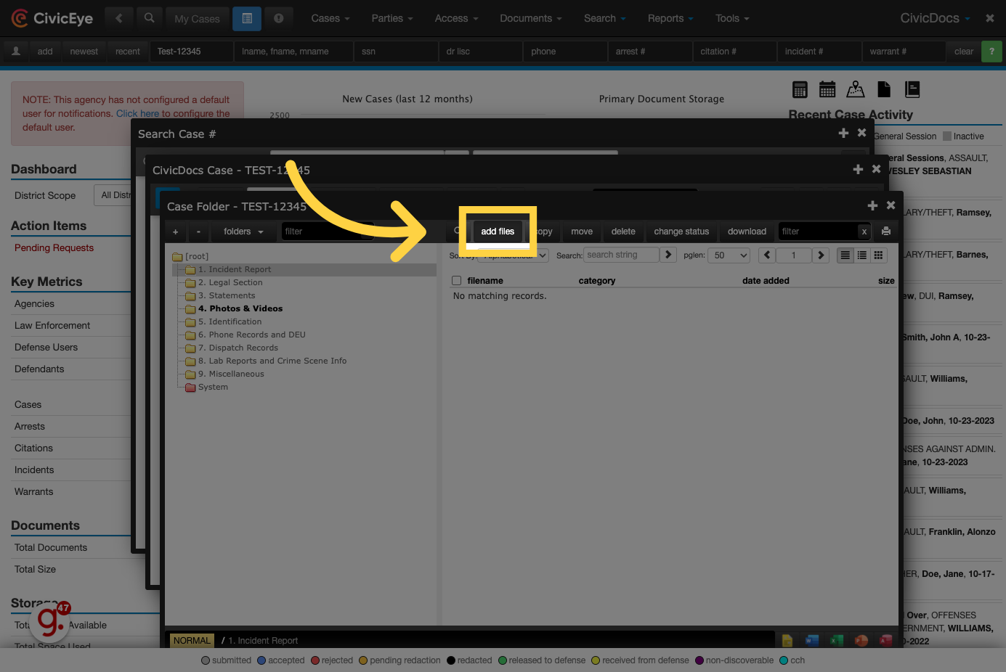Open the Access menu dropdown
The width and height of the screenshot is (1006, 672).
[456, 18]
